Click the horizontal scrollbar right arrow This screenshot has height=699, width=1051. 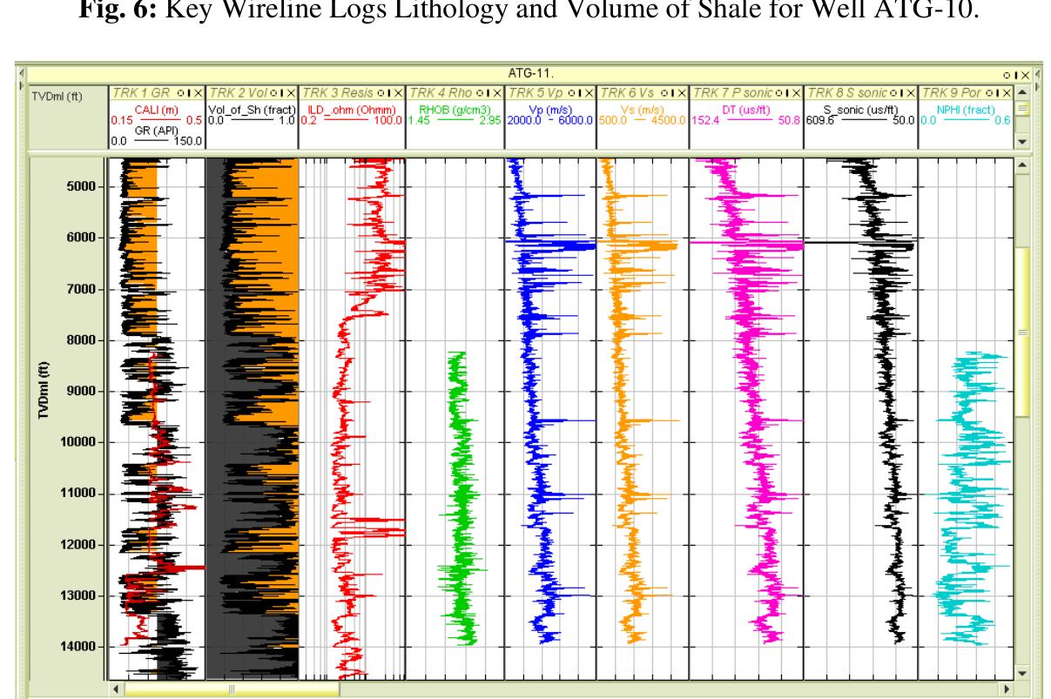tap(1008, 688)
